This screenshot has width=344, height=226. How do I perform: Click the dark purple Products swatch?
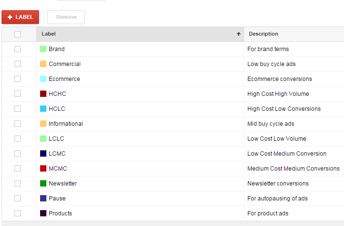tap(43, 213)
